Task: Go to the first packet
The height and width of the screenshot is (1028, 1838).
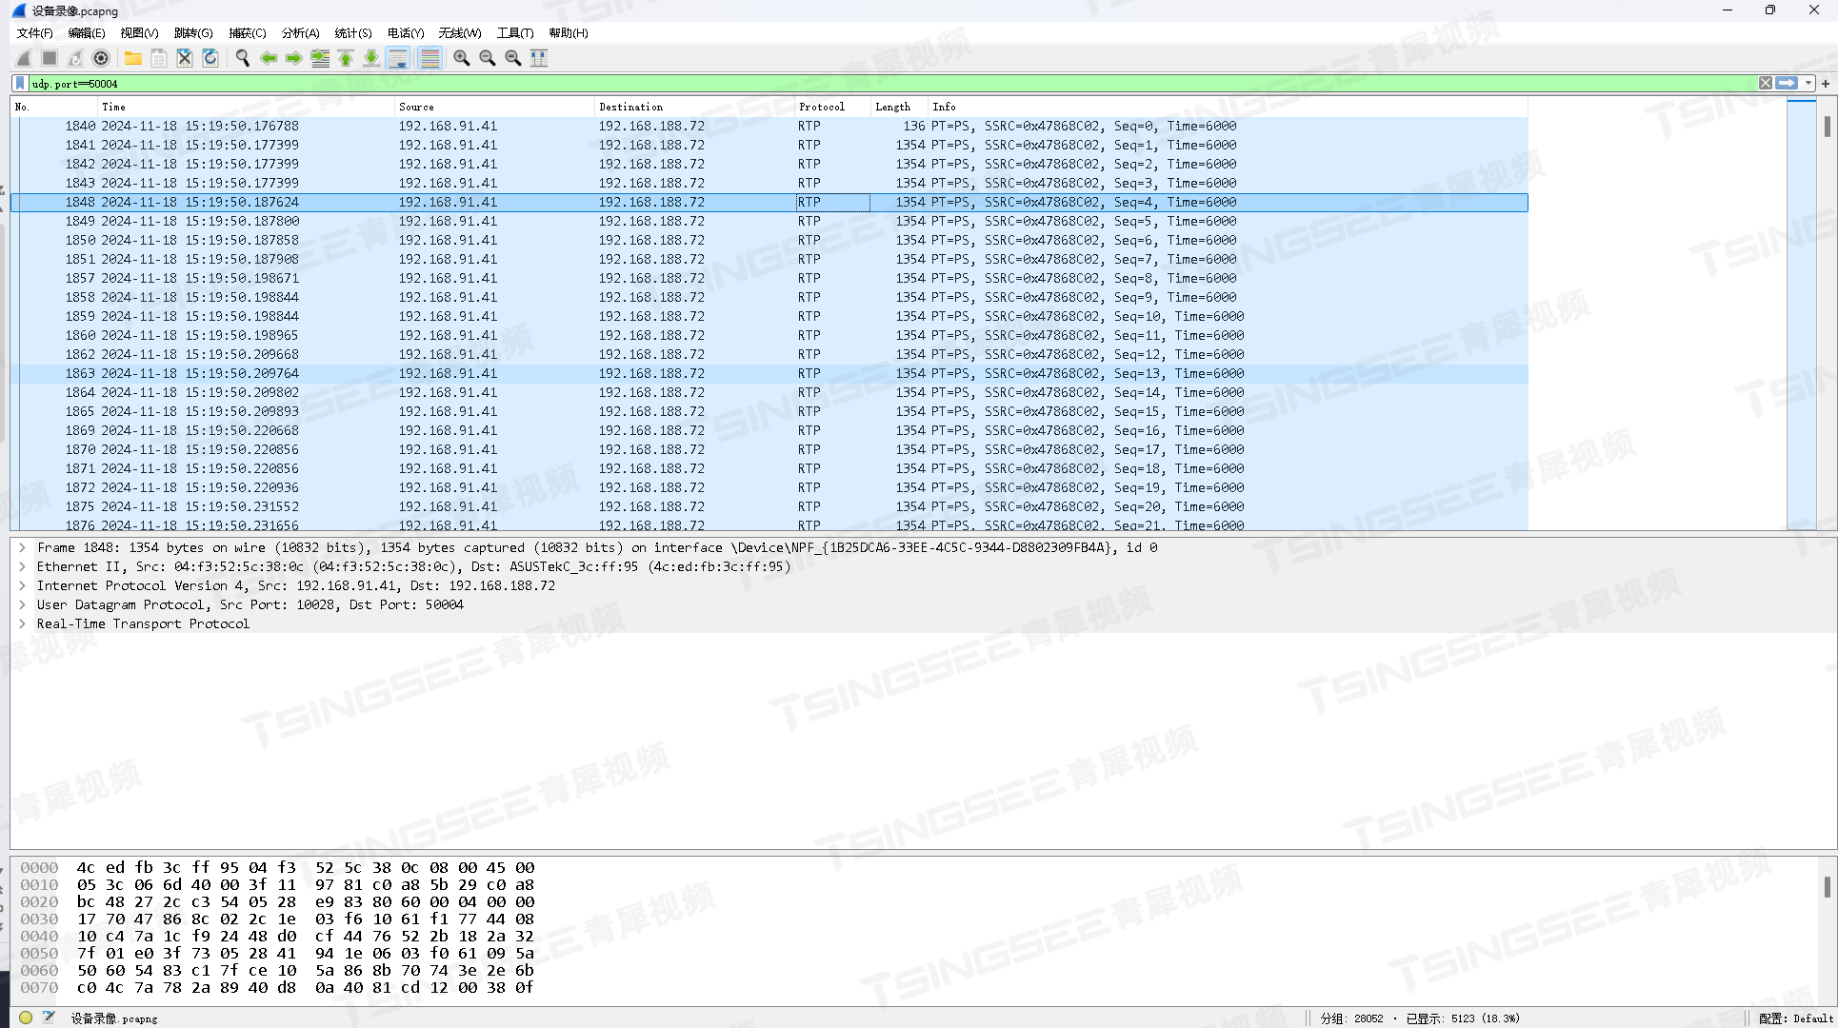Action: (x=346, y=58)
